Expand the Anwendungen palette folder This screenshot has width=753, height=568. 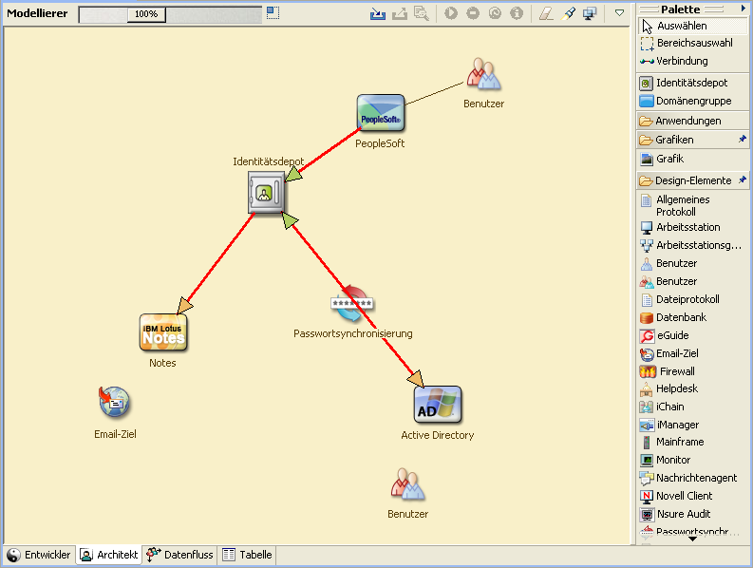pos(693,121)
